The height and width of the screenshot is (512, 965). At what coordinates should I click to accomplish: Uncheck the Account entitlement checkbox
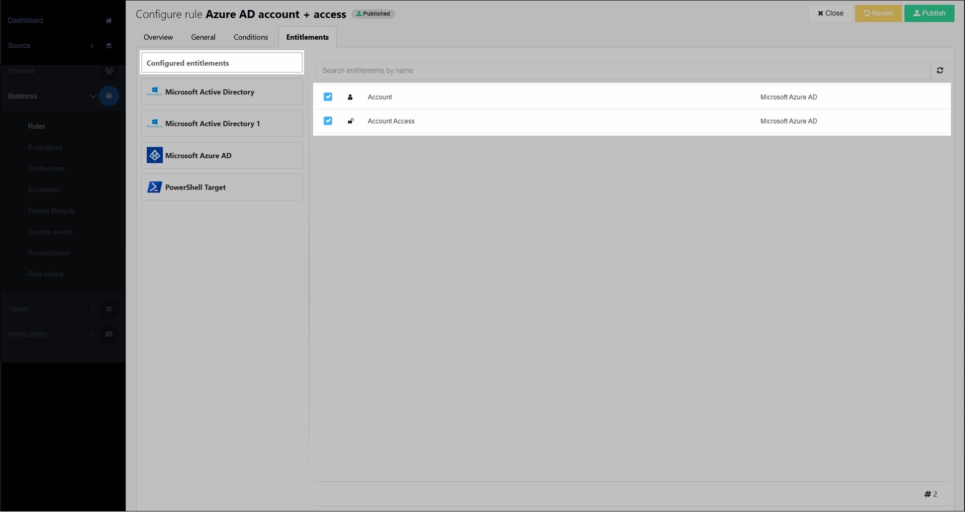tap(328, 97)
